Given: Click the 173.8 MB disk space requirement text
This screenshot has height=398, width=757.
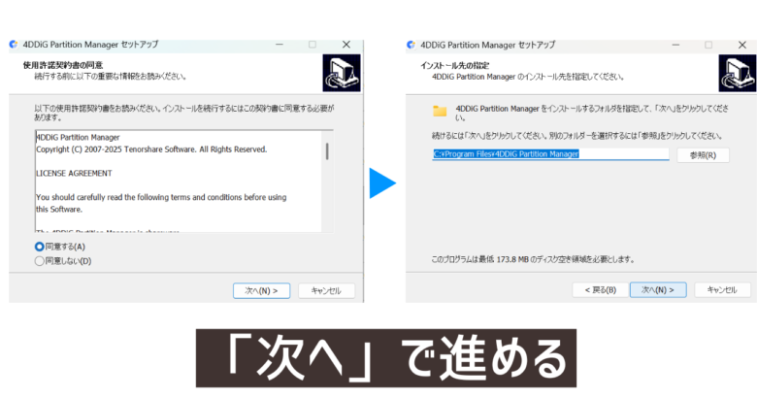Looking at the screenshot, I should (533, 260).
